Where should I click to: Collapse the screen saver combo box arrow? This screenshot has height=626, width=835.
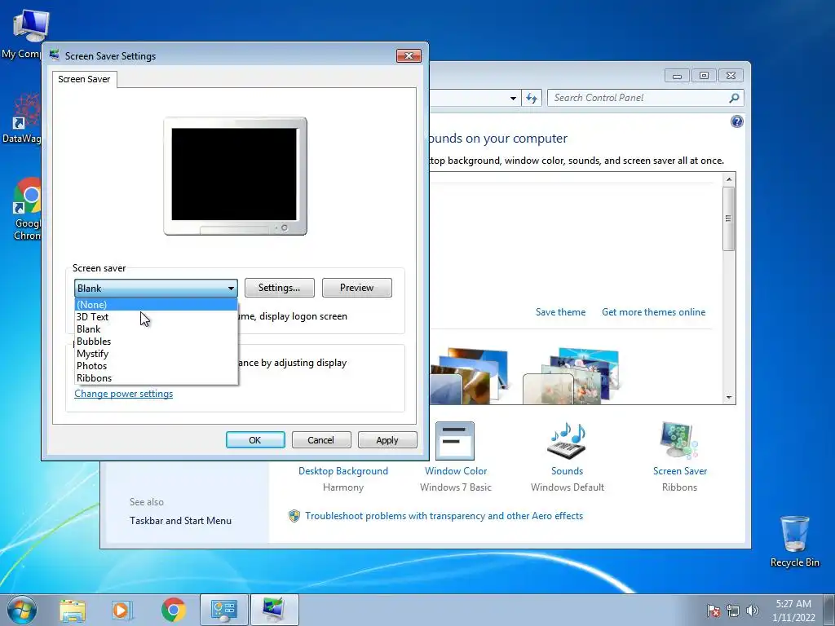tap(231, 288)
